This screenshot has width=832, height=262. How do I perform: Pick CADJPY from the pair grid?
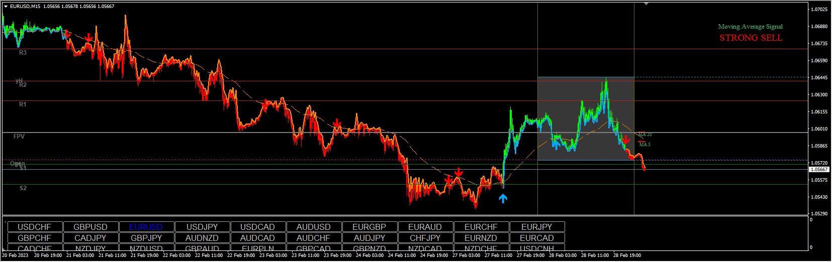(90, 238)
